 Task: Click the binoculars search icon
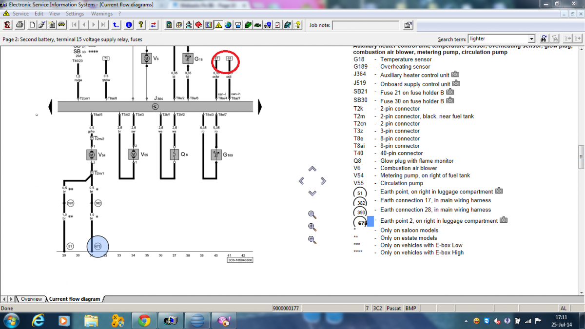544,39
